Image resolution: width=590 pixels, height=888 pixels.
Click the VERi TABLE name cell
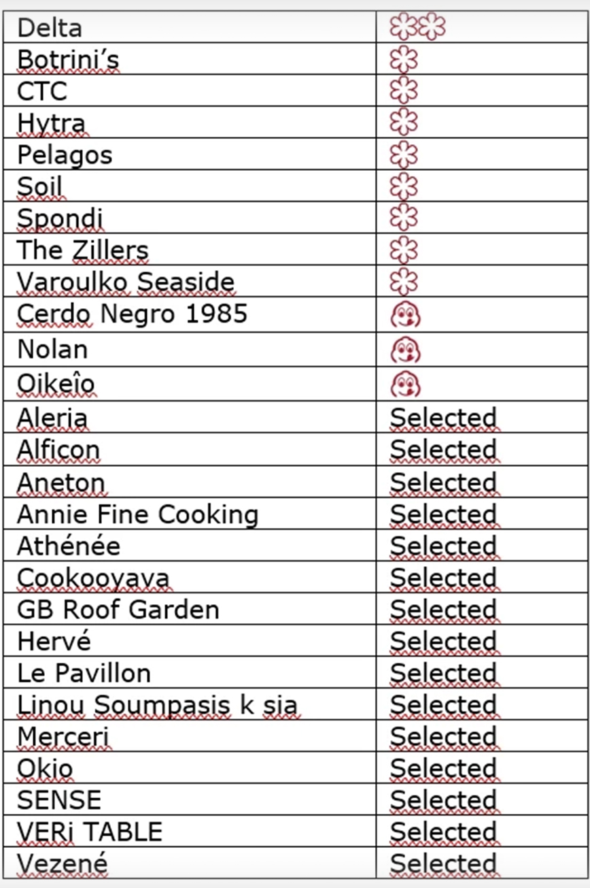(90, 832)
